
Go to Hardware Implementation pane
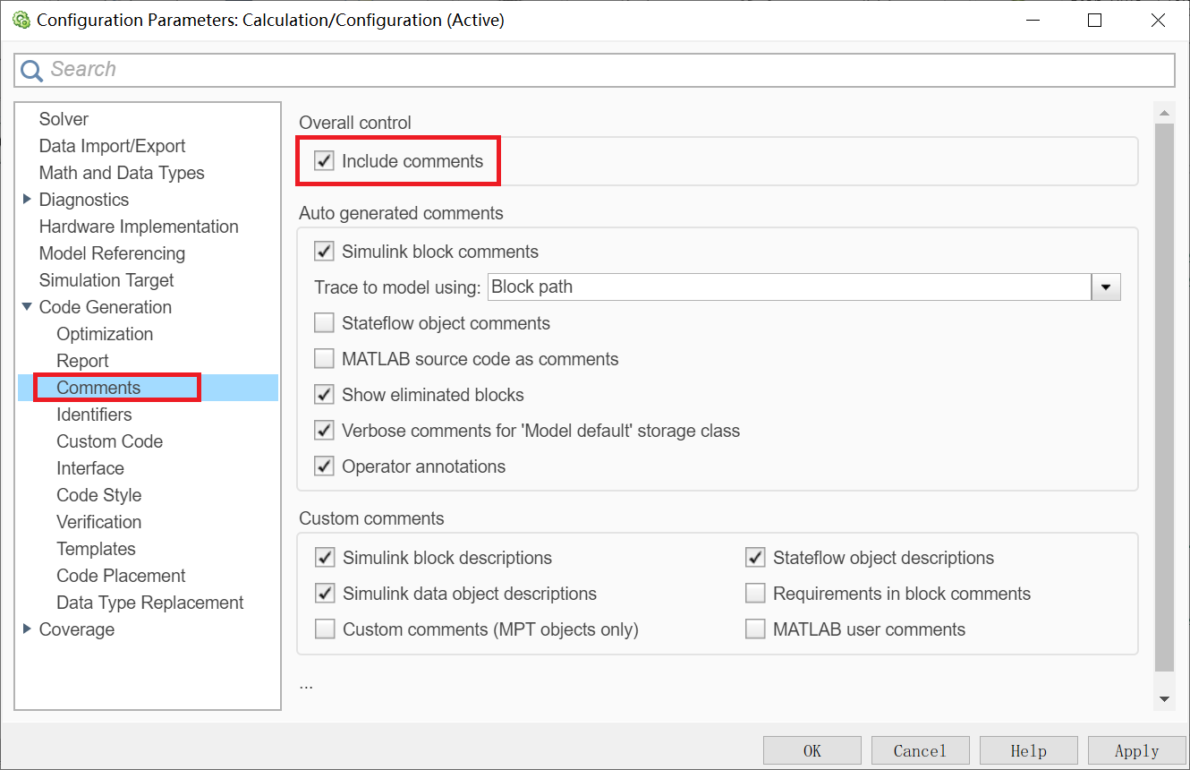click(x=139, y=227)
